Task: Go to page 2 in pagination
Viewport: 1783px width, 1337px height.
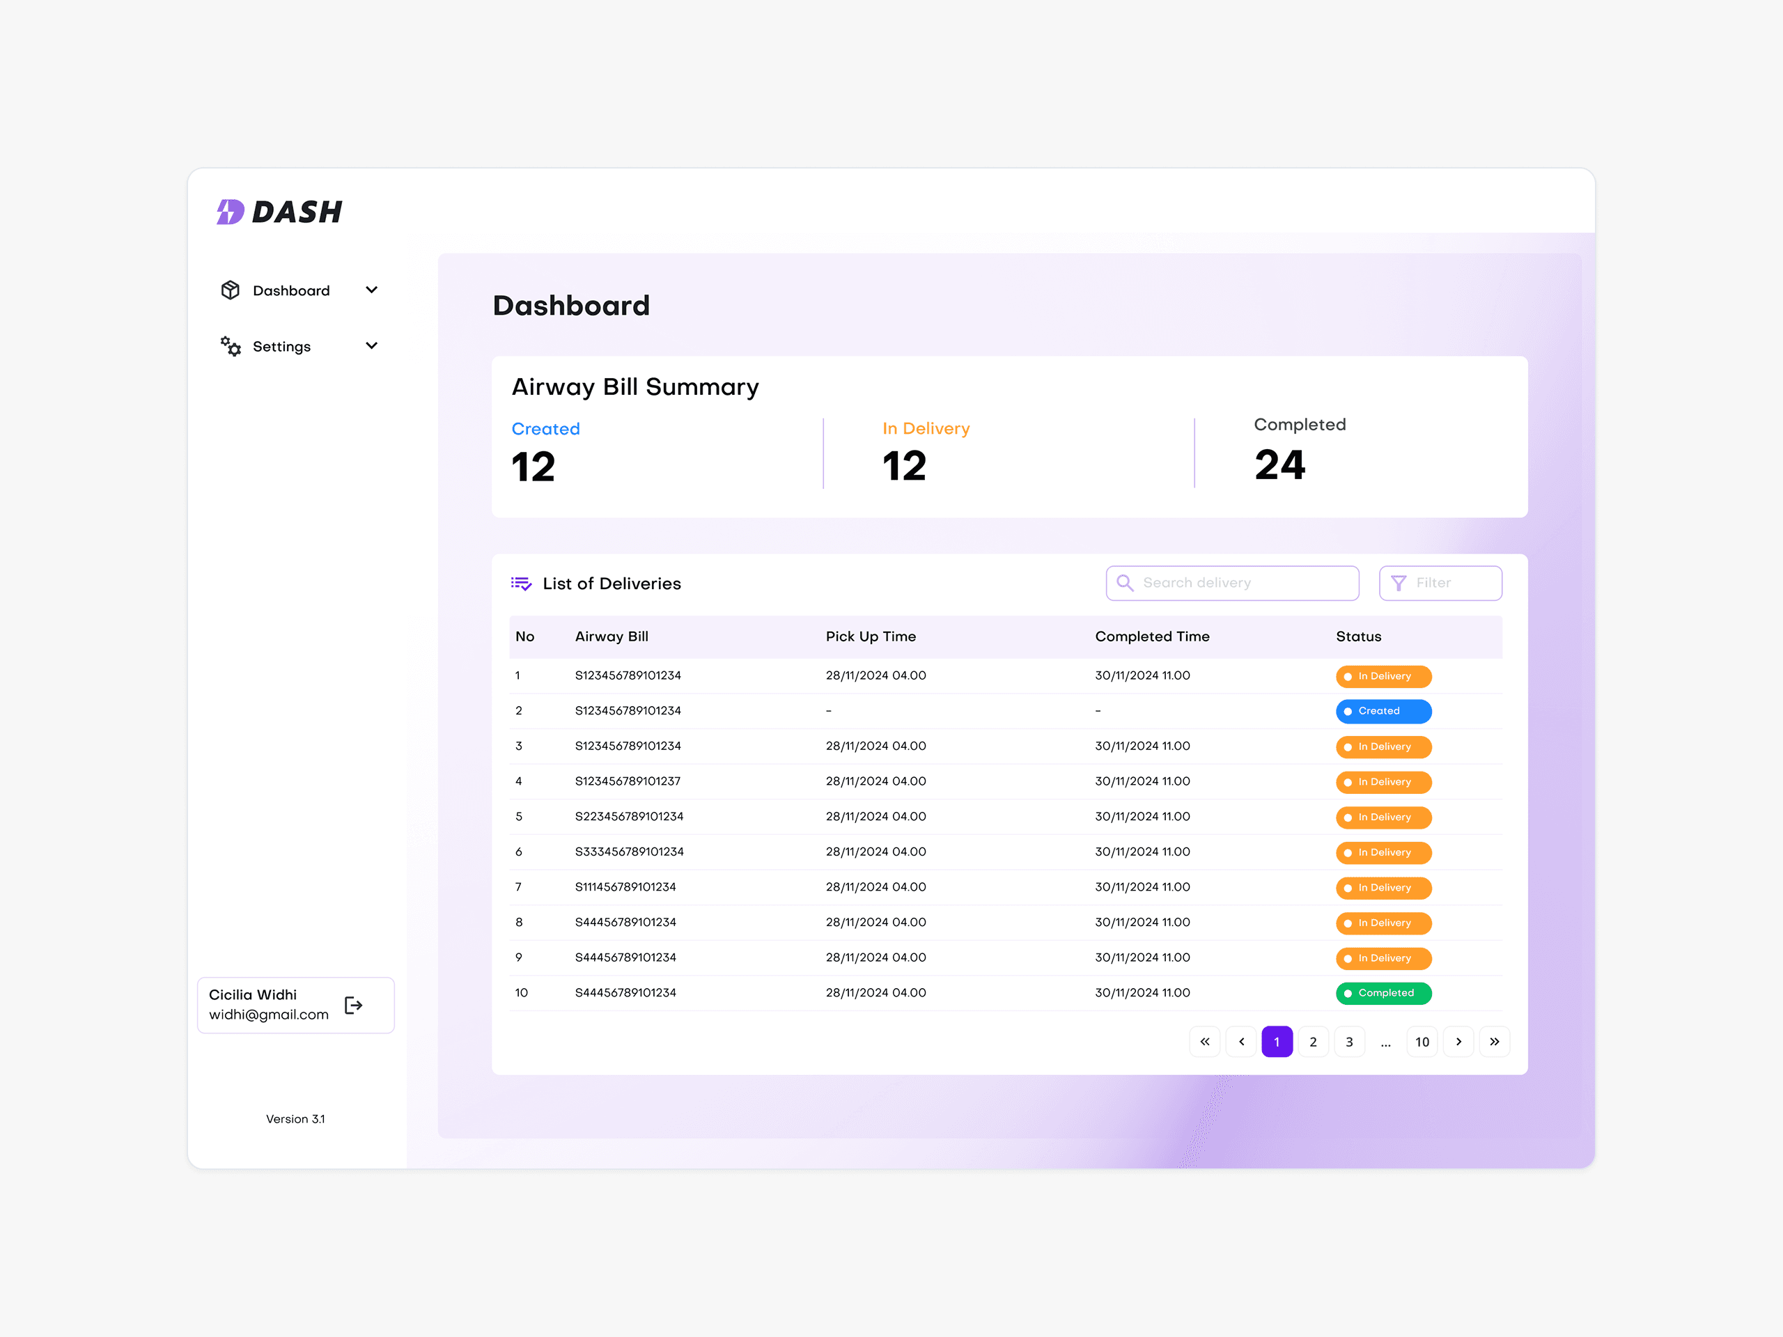Action: point(1313,1041)
